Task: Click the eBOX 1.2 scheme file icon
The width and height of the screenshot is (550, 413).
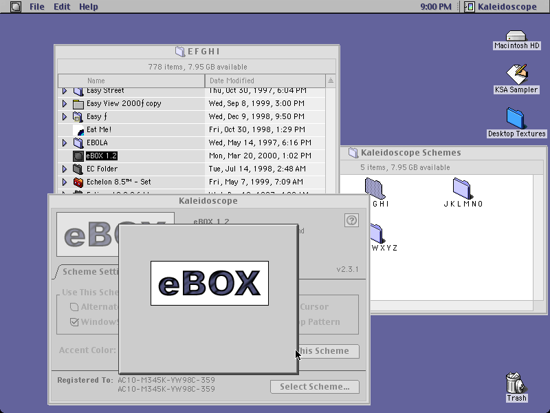Action: [x=78, y=156]
